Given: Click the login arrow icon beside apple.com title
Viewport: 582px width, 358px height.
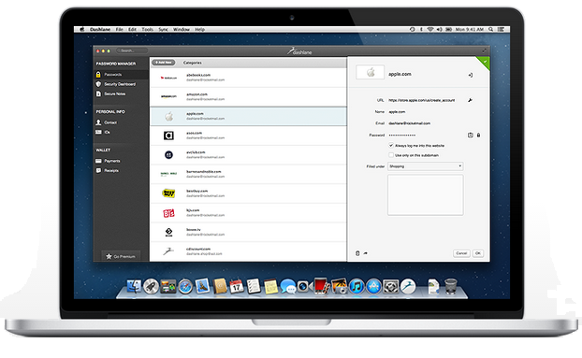Looking at the screenshot, I should pos(471,75).
